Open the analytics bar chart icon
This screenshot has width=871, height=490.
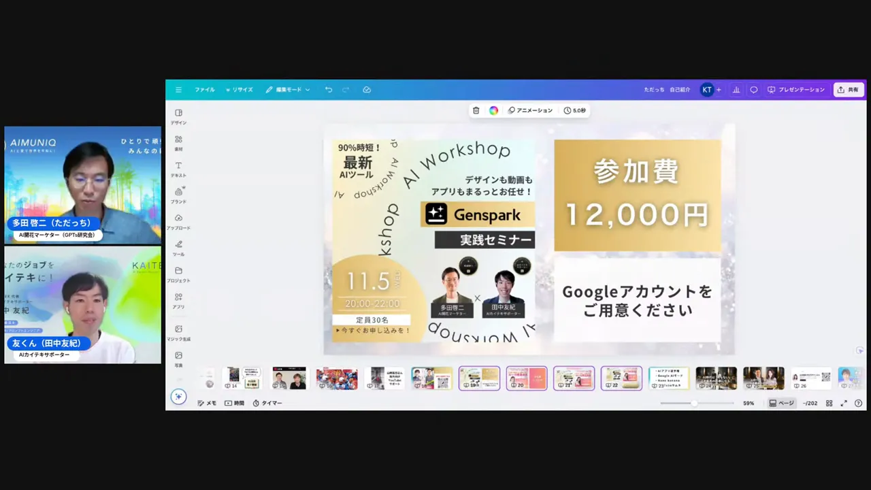[x=736, y=90]
